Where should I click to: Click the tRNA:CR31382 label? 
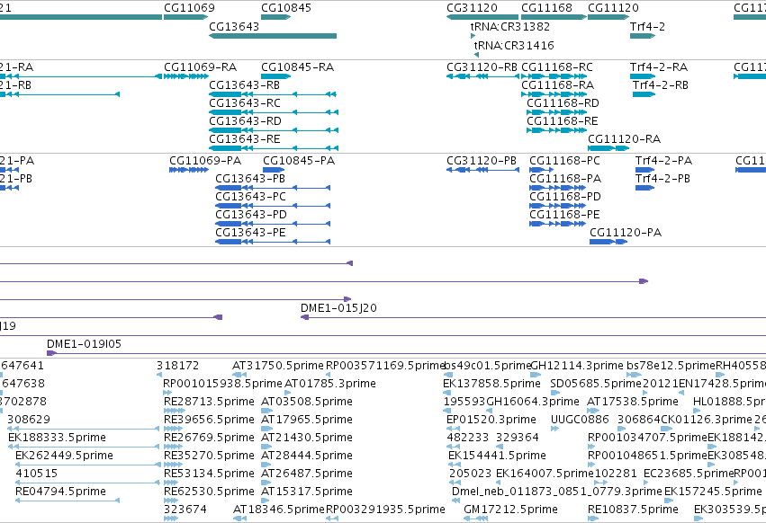(x=510, y=26)
